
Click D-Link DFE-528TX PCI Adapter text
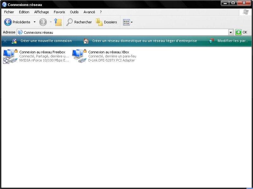click(112, 60)
